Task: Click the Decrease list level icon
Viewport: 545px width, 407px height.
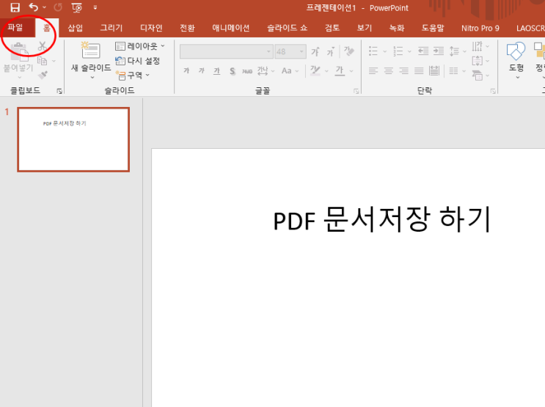Action: 423,51
